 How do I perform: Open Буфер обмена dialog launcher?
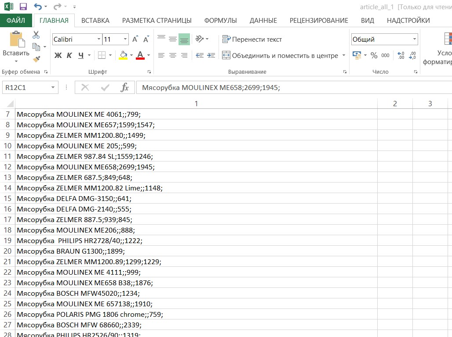(x=46, y=72)
